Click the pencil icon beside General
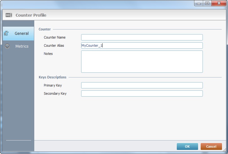This screenshot has height=154, width=228. tap(7, 33)
